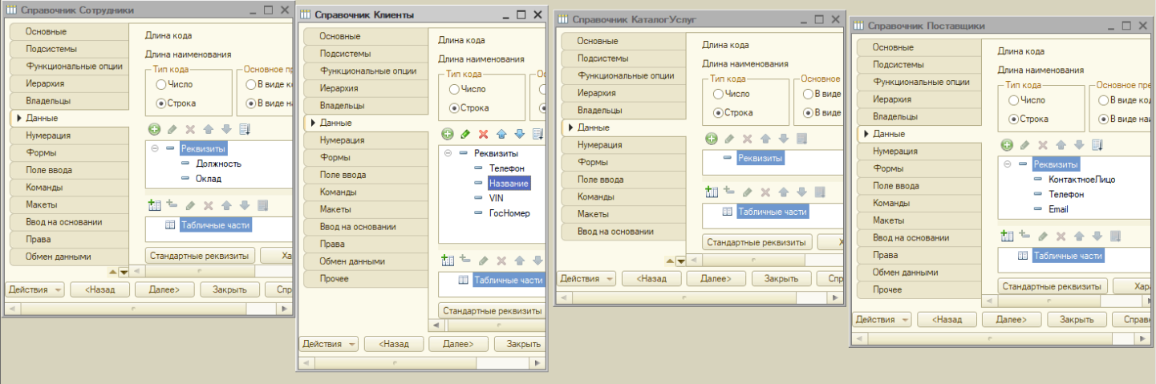The width and height of the screenshot is (1156, 384).
Task: Collapse Реквизиты tree in Клиенты window
Action: click(x=448, y=153)
